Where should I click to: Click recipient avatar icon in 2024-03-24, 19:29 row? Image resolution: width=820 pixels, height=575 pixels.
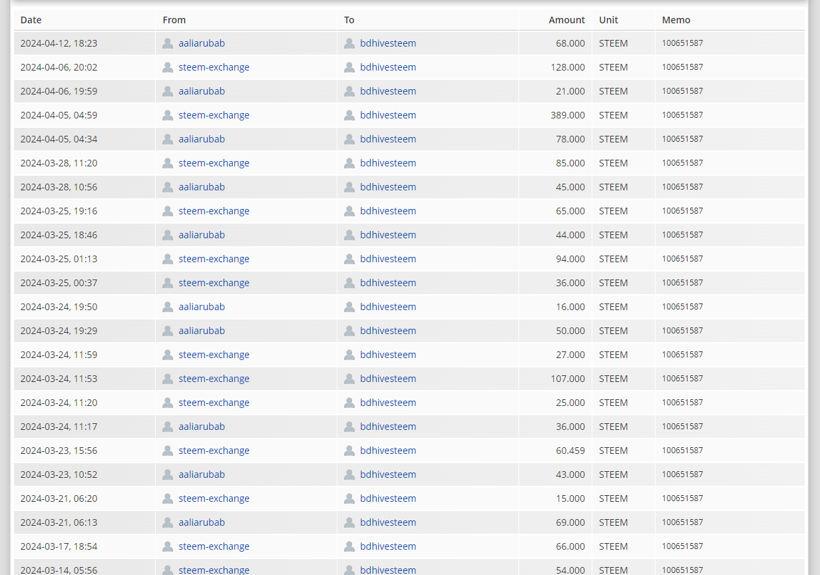[349, 331]
